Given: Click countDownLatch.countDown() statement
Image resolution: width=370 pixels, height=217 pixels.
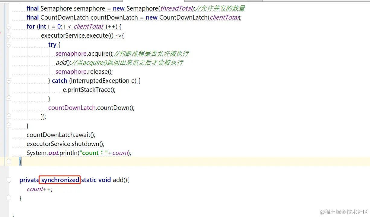Looking at the screenshot, I should [x=91, y=108].
